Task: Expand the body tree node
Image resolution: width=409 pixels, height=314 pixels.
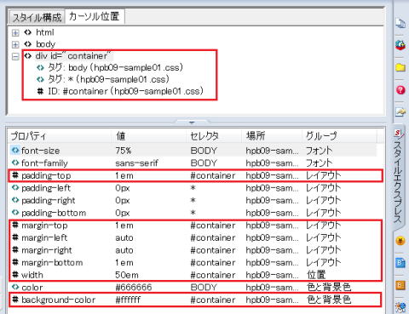Action: click(15, 44)
